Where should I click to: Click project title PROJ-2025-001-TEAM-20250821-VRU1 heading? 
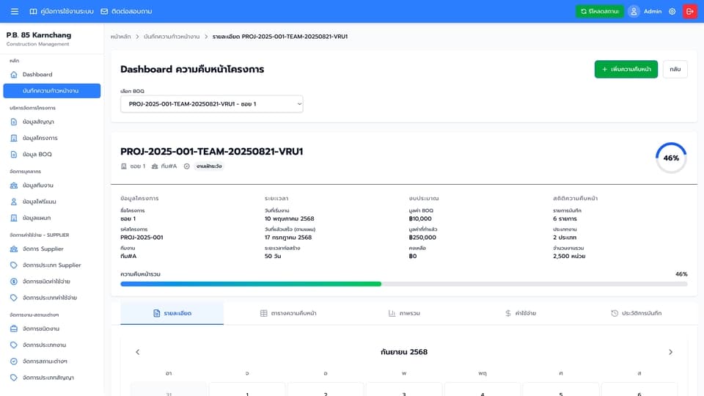coord(211,151)
